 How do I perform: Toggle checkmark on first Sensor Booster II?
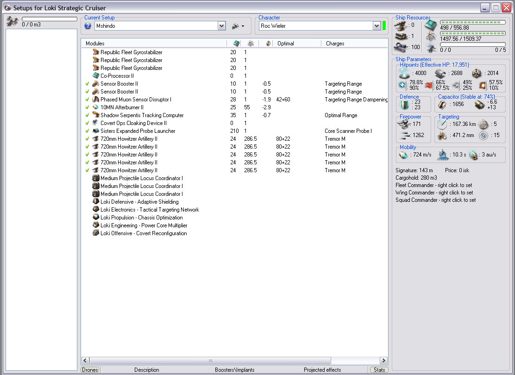coord(87,84)
